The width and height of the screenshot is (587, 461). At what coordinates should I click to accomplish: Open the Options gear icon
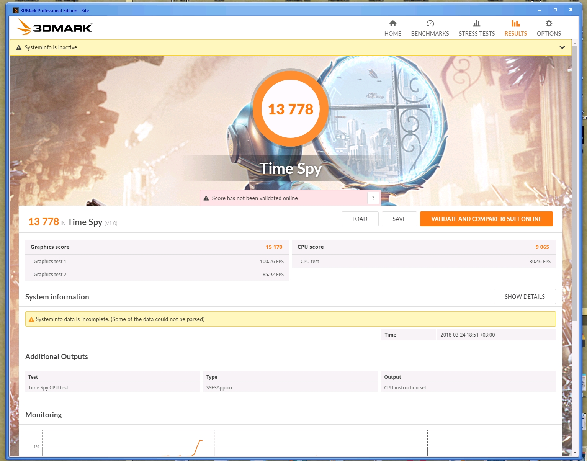click(549, 23)
